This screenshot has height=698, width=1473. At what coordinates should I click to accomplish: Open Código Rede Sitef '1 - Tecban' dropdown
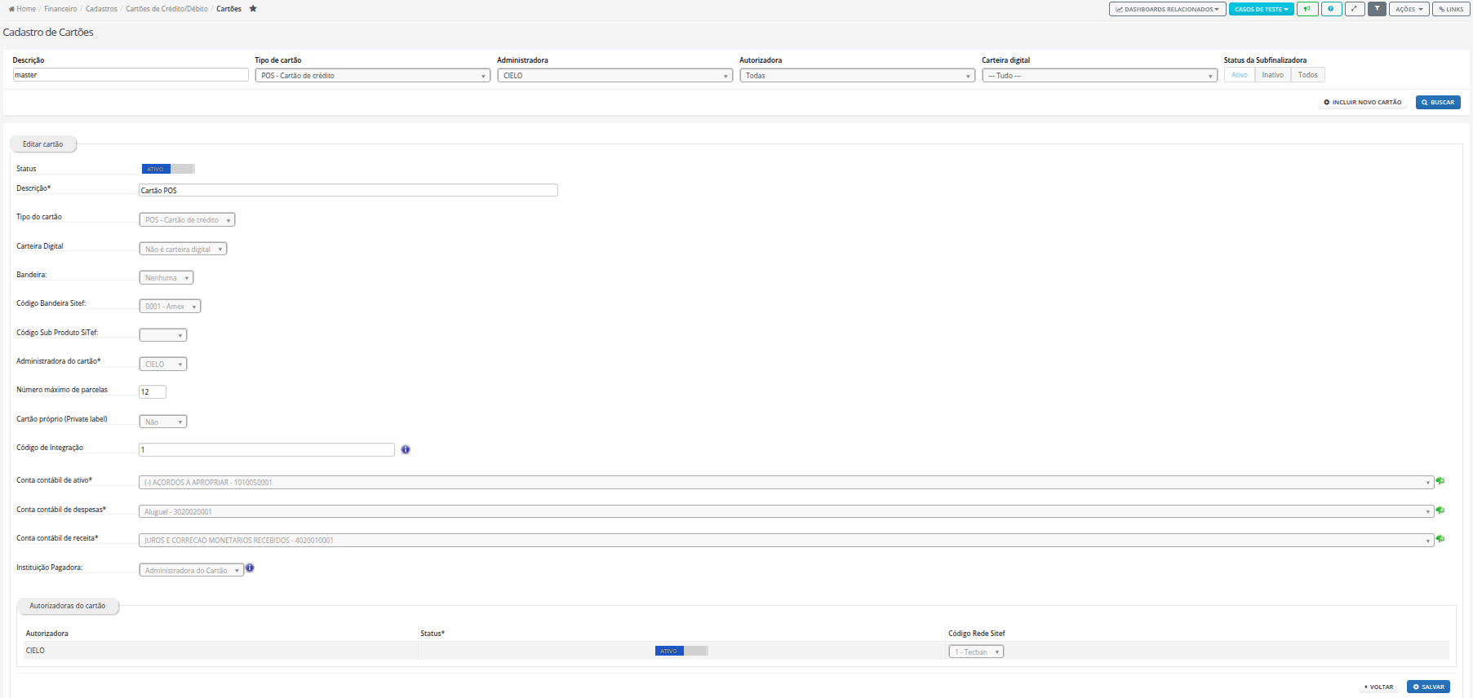tap(976, 652)
